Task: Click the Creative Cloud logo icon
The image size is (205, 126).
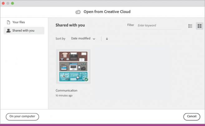Action: [x=78, y=12]
